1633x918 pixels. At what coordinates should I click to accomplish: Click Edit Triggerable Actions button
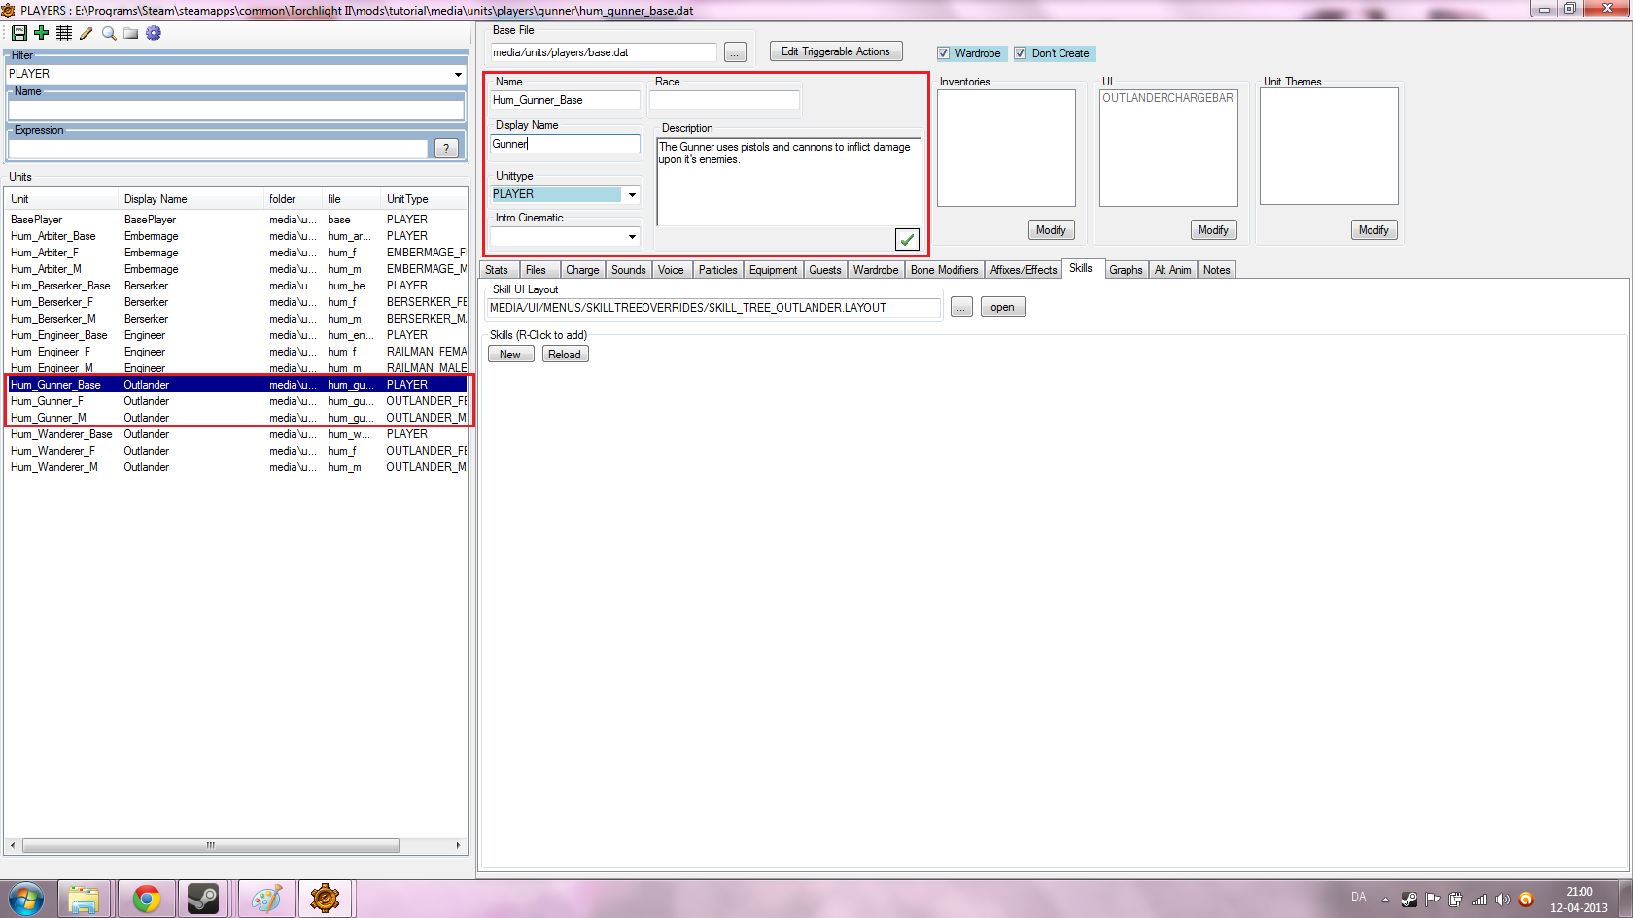836,51
